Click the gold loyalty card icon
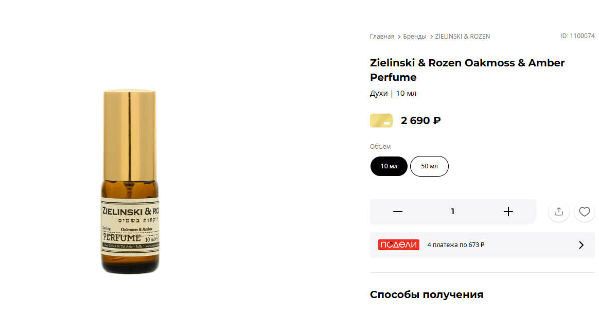 [x=381, y=121]
